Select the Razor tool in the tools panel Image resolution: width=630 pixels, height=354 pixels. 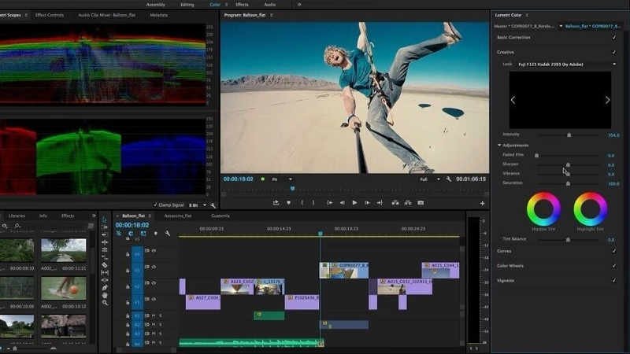pos(105,265)
